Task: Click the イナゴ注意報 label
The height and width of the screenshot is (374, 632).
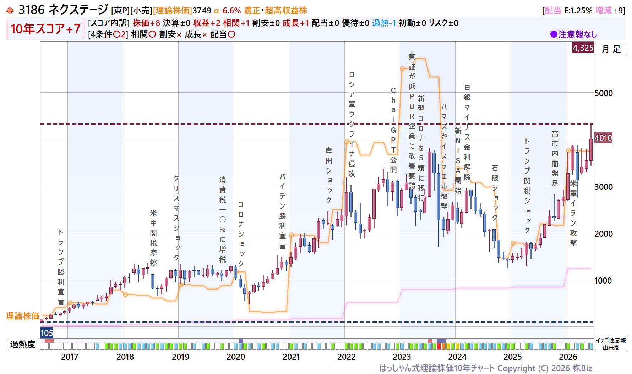Action: [611, 340]
